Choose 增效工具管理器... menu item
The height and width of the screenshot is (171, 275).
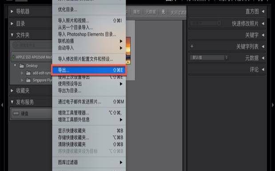click(89, 113)
